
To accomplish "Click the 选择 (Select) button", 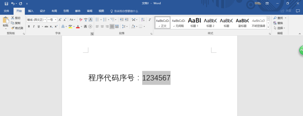I will pyautogui.click(x=279, y=28).
